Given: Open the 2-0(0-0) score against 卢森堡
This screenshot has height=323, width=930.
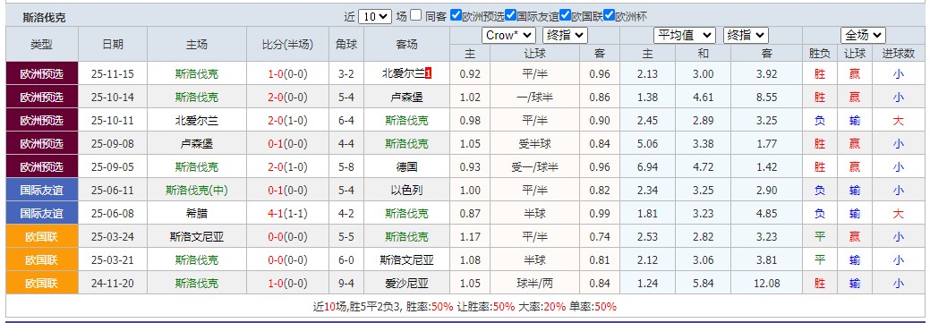Looking at the screenshot, I should 287,98.
